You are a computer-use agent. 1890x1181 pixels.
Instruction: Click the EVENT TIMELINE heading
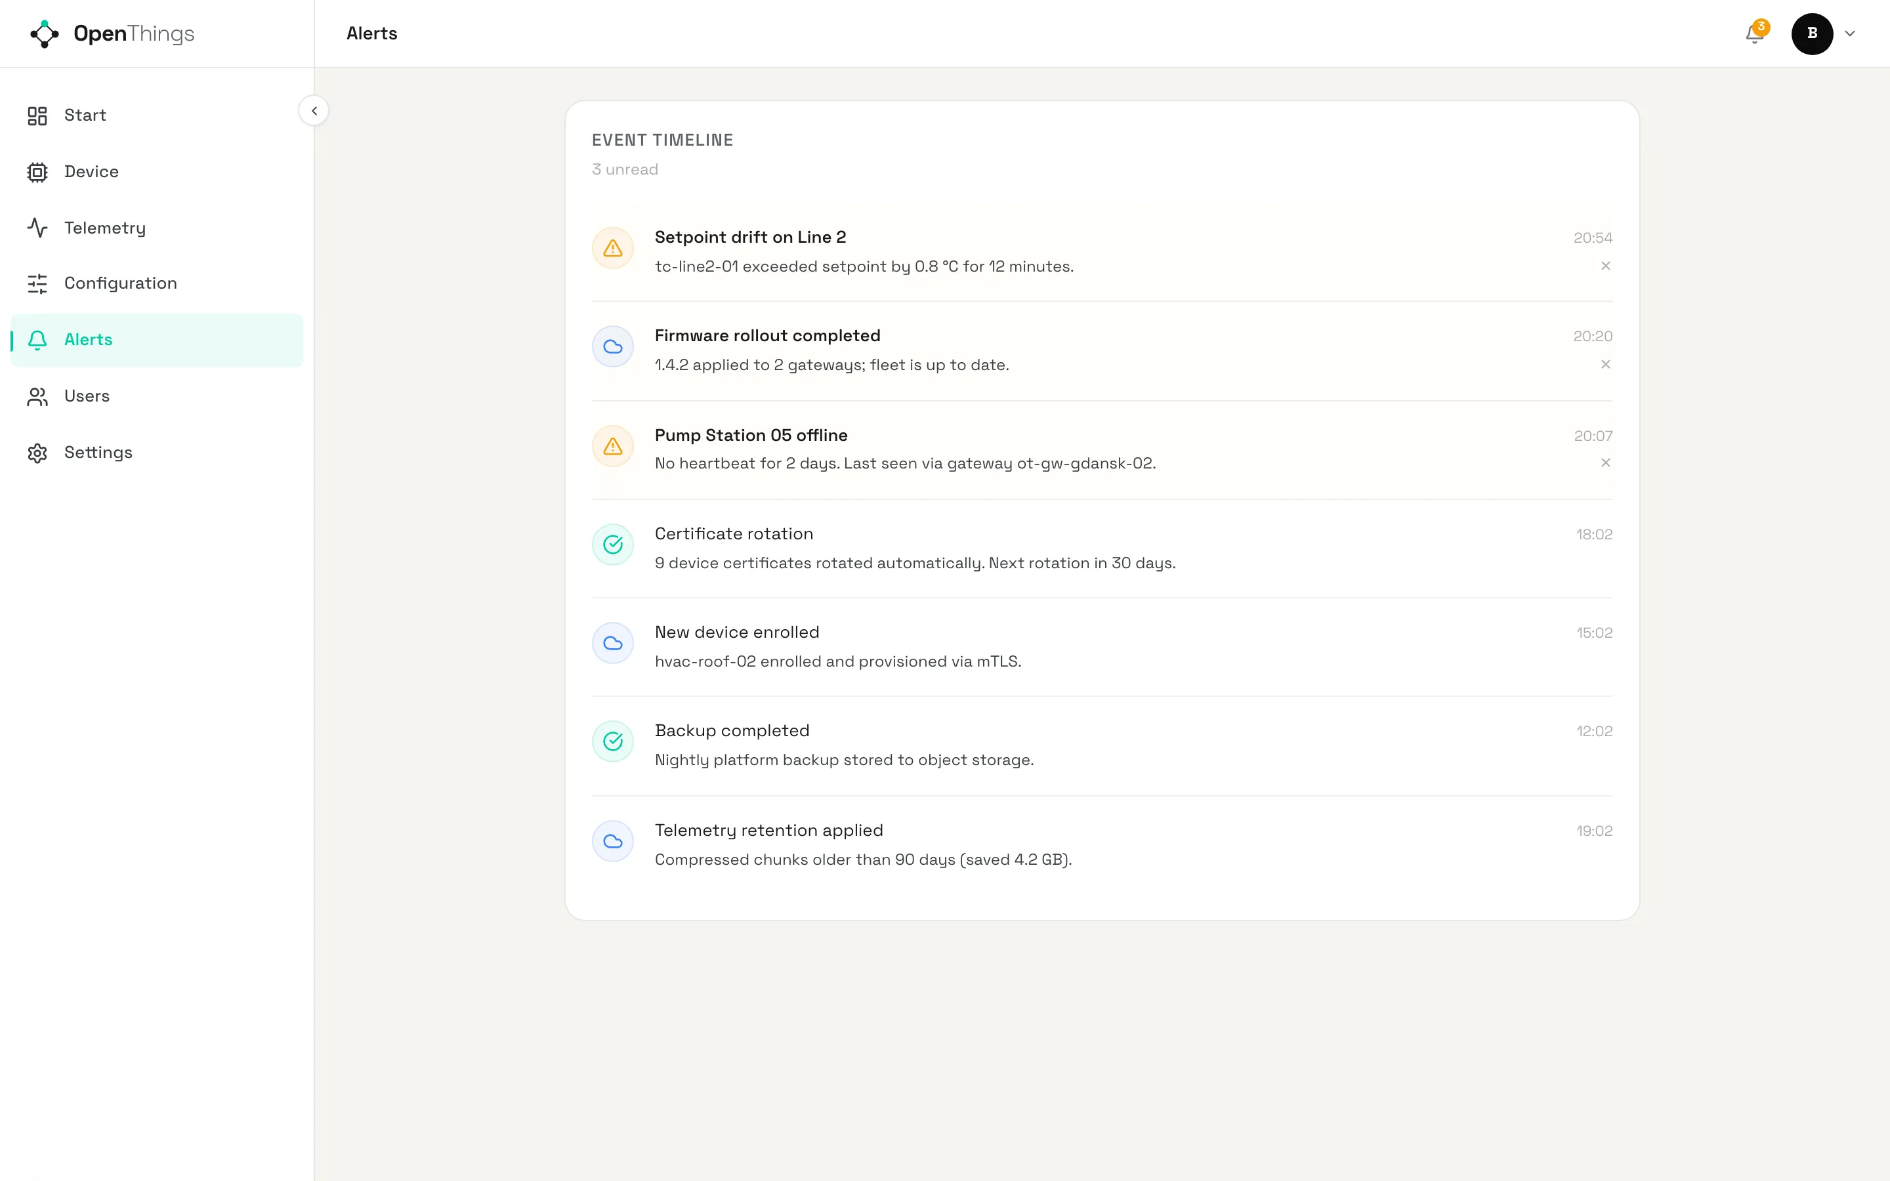(662, 140)
